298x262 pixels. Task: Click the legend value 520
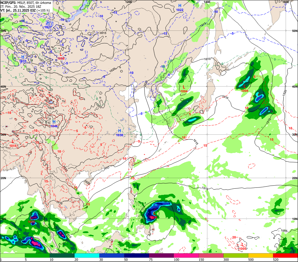tap(276, 260)
